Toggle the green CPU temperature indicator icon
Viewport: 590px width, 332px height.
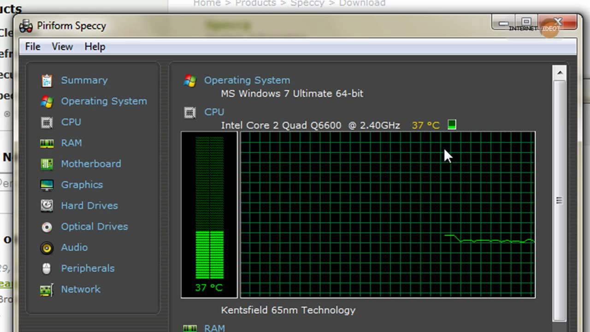click(452, 125)
